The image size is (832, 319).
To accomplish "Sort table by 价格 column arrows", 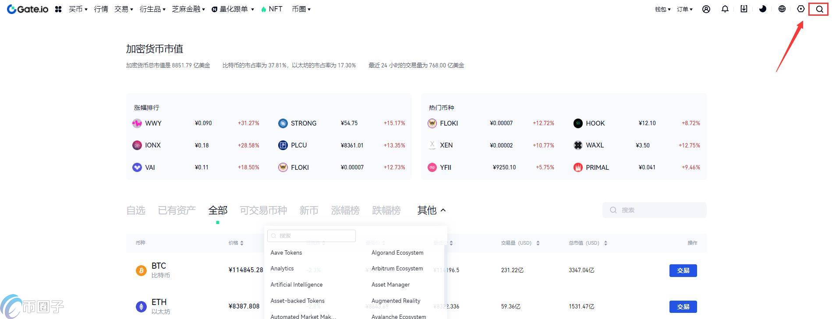I will [x=241, y=243].
